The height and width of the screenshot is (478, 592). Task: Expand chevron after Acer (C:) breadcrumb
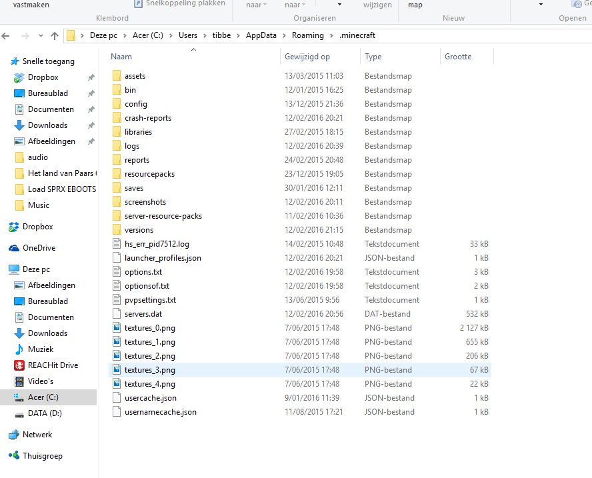pos(171,35)
